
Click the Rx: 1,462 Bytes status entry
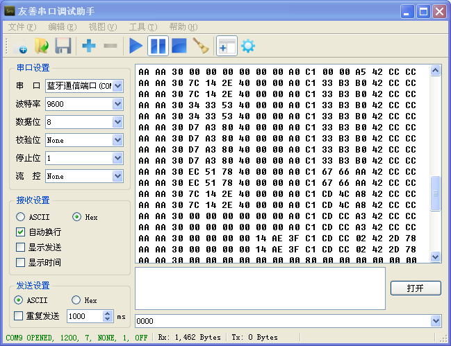[189, 337]
